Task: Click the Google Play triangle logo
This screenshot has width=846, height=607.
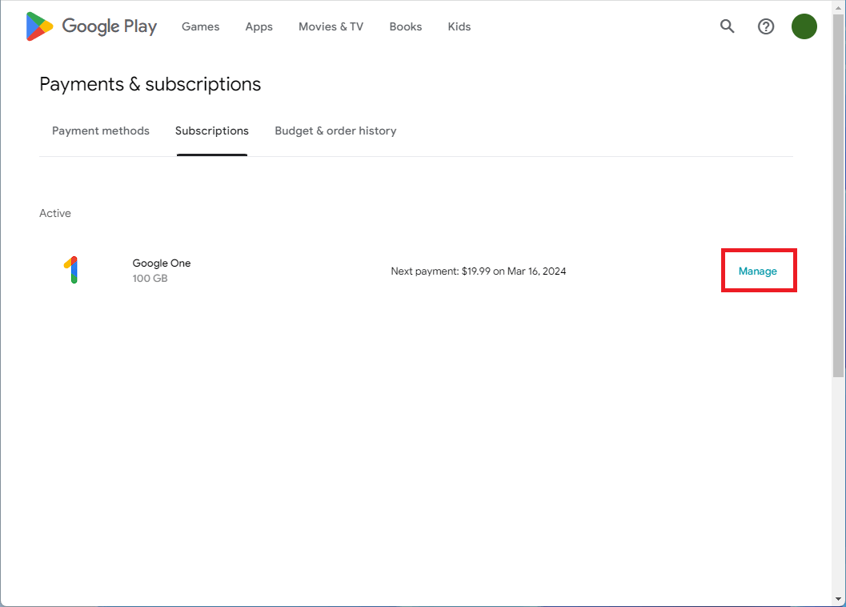Action: point(40,26)
